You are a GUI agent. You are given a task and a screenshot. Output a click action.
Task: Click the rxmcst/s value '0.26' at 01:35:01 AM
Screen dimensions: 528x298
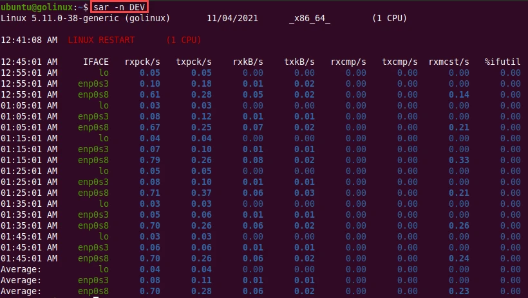pos(459,225)
